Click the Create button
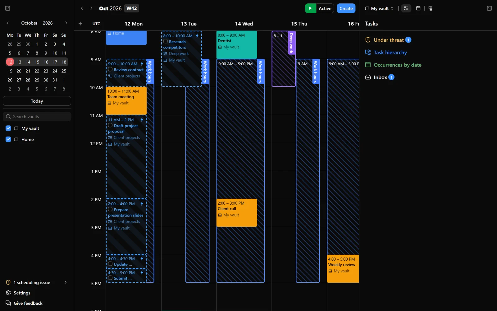This screenshot has width=497, height=311. 346,8
